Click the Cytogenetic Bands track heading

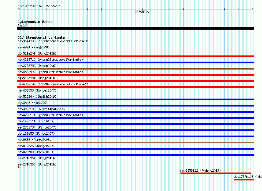[35, 22]
